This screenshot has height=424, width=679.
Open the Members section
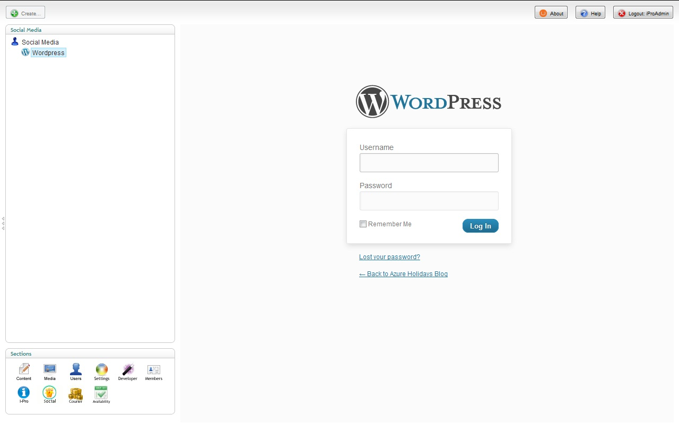[x=154, y=372]
